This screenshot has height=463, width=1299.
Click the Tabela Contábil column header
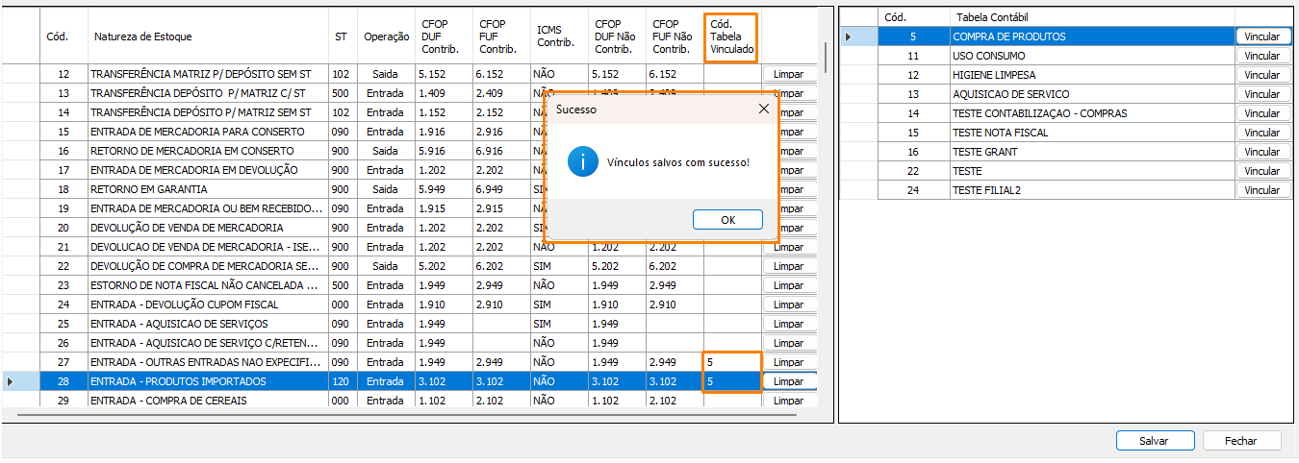[x=1091, y=17]
